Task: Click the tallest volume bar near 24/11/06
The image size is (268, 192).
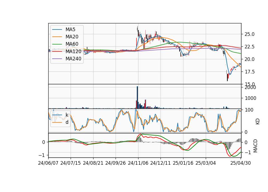Action: tap(137, 97)
